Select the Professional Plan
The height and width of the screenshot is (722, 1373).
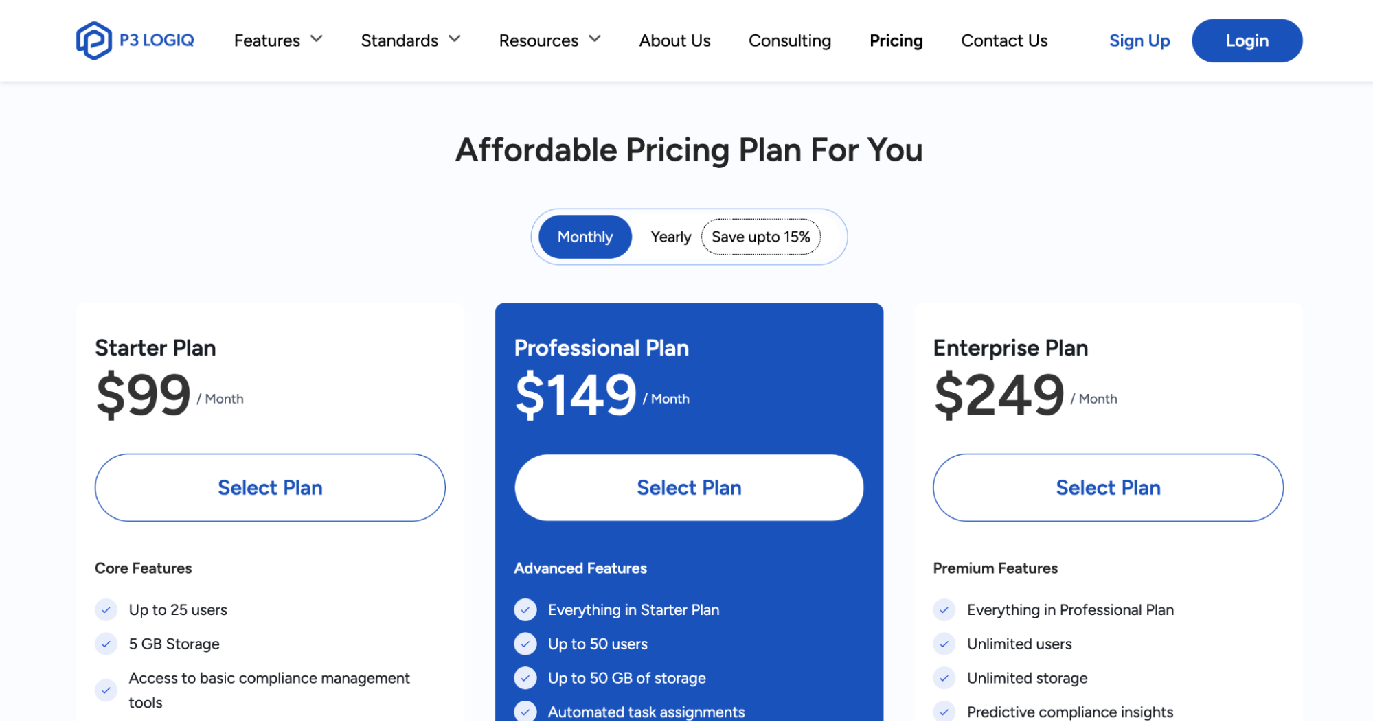click(688, 487)
